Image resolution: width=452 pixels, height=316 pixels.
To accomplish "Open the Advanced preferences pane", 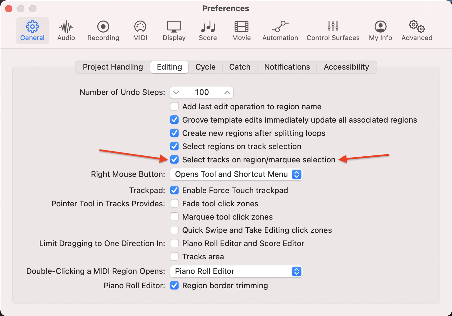I will pos(417,31).
